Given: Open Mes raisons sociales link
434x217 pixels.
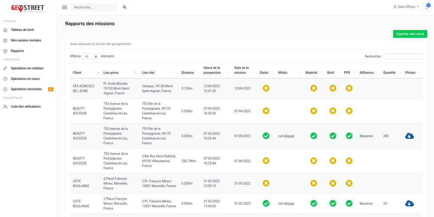Looking at the screenshot, I should coord(26,40).
